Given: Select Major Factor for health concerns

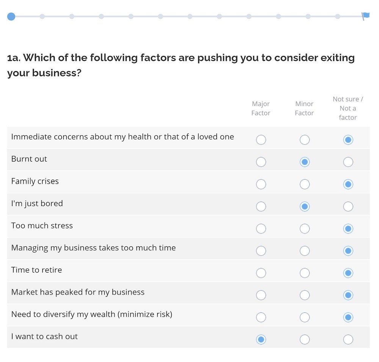Looking at the screenshot, I should pos(261,140).
